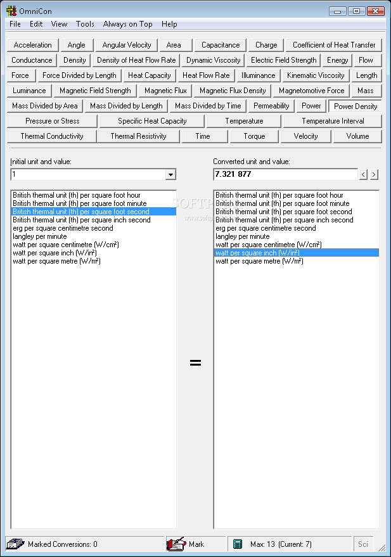The width and height of the screenshot is (391, 557).
Task: Switch to the Mass category
Action: (366, 91)
